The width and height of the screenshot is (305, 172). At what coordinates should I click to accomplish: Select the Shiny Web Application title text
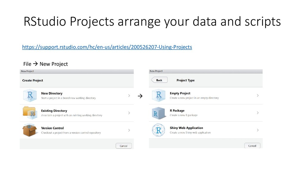[x=186, y=128]
